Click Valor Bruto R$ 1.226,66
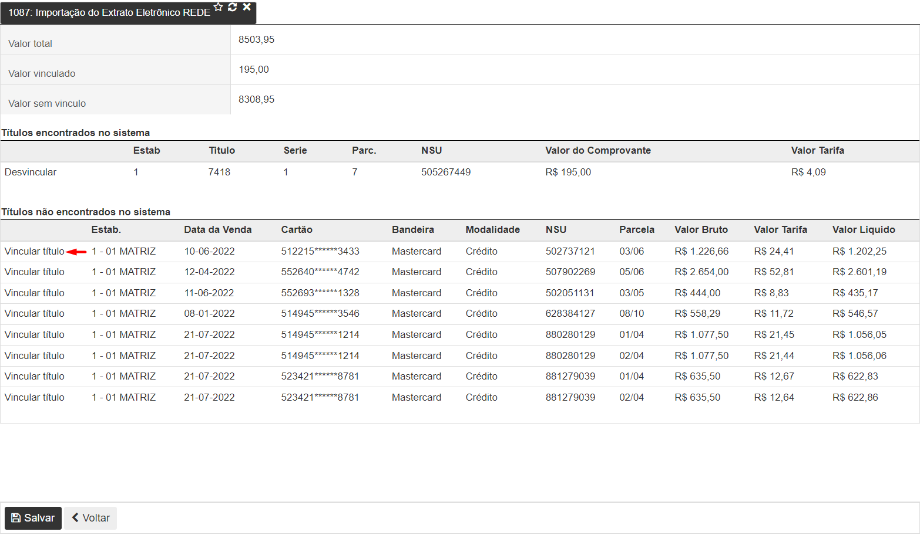This screenshot has width=920, height=535. [x=701, y=251]
